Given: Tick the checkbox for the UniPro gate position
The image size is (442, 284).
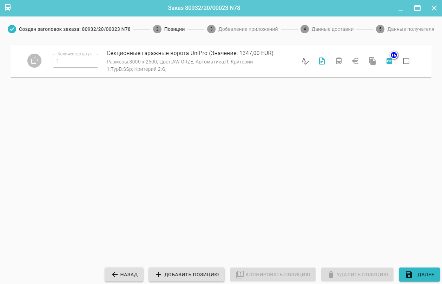Looking at the screenshot, I should click(x=406, y=61).
